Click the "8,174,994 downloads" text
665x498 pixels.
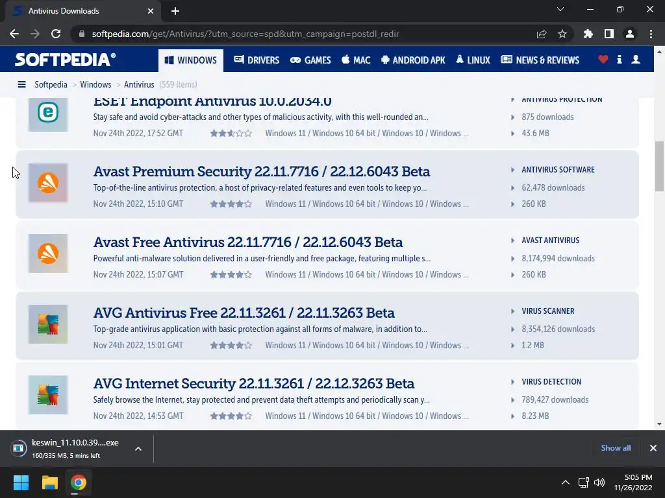pos(558,259)
